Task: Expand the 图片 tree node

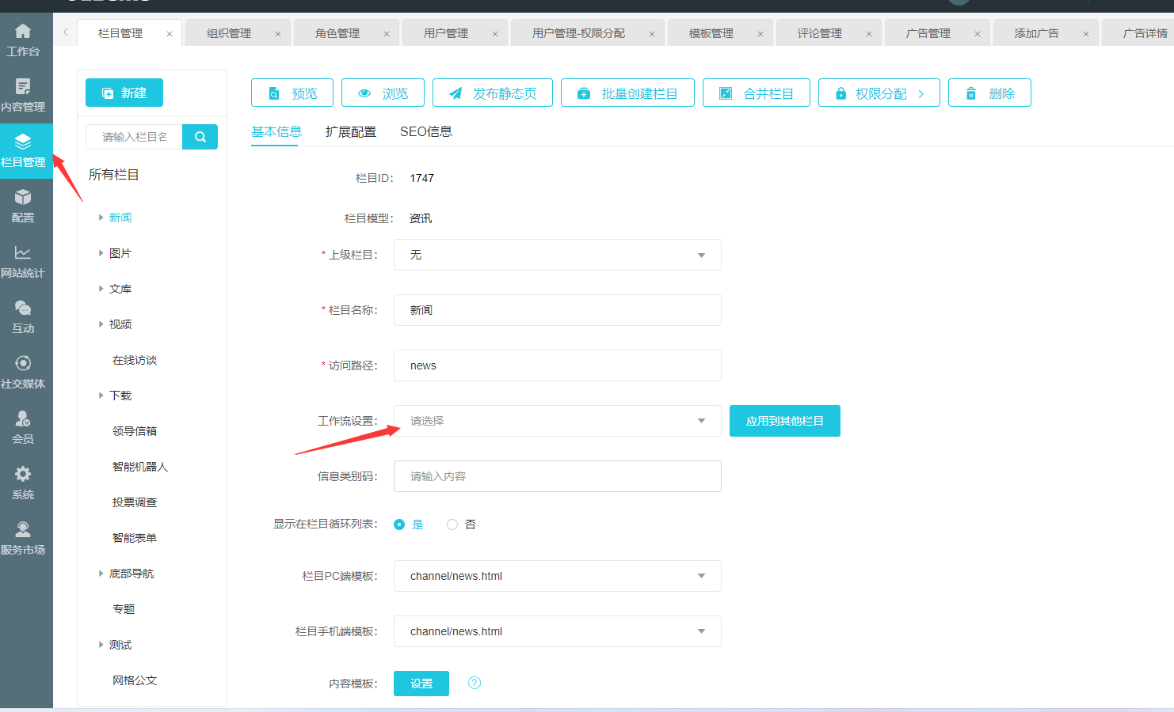Action: pyautogui.click(x=101, y=253)
